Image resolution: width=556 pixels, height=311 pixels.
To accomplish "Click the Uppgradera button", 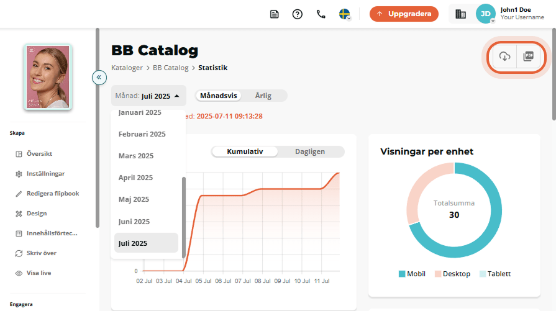I will coord(404,14).
